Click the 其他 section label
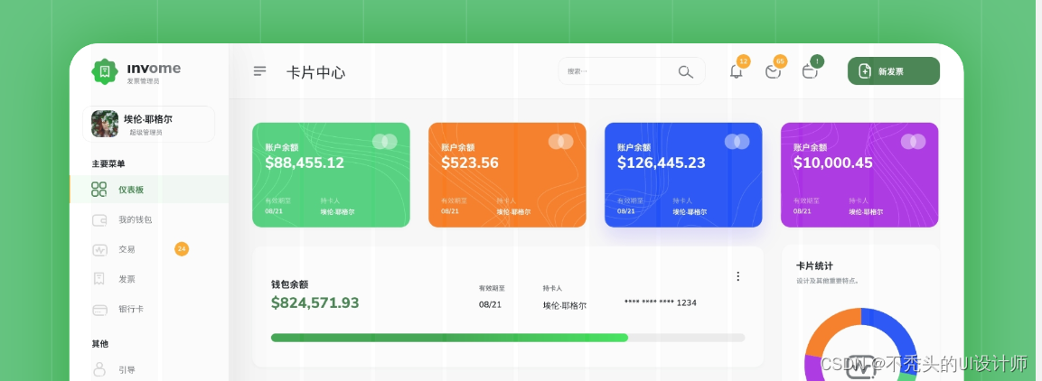The image size is (1042, 381). tap(99, 344)
